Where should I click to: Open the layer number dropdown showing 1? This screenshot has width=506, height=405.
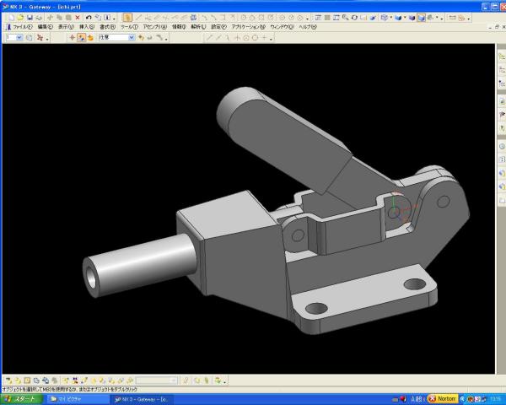click(x=19, y=38)
